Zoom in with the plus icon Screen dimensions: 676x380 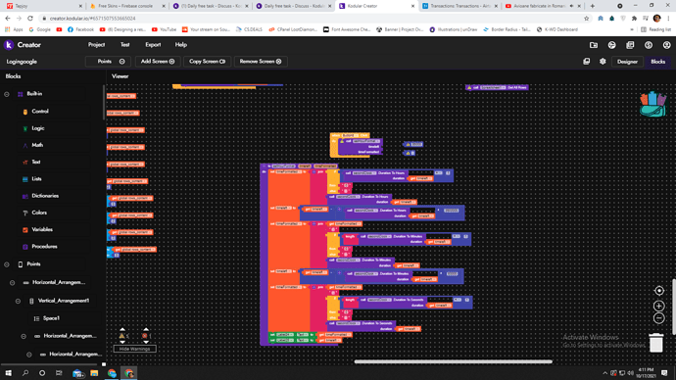[658, 306]
